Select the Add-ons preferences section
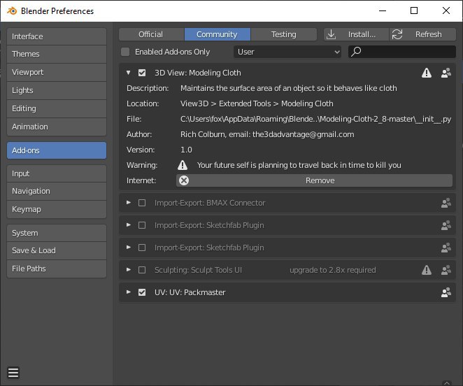This screenshot has height=386, width=463. [x=57, y=150]
